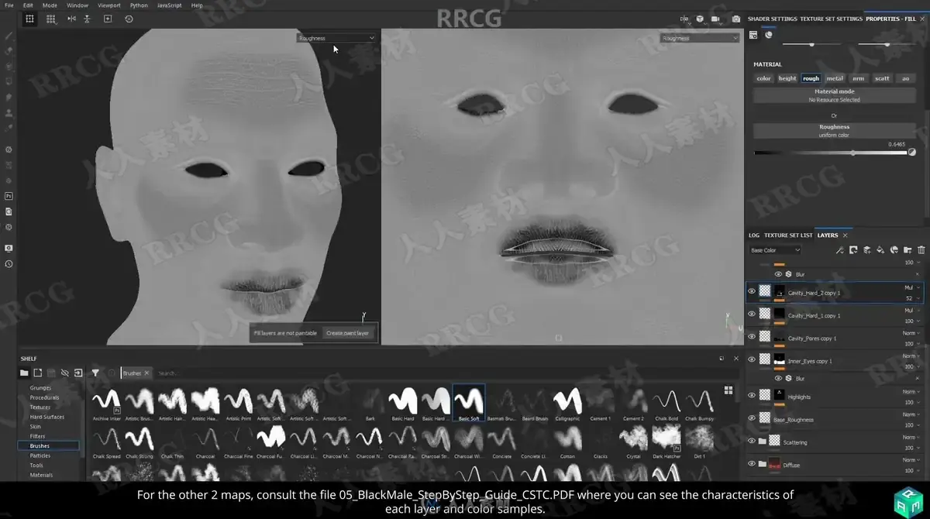Viewport: 930px width, 519px height.
Task: Open blend mode dropdown for Cavity_Hard_1 copy 1
Action: (913, 310)
